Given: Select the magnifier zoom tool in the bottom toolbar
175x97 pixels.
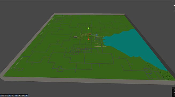Looking at the screenshot, I should (13, 96).
